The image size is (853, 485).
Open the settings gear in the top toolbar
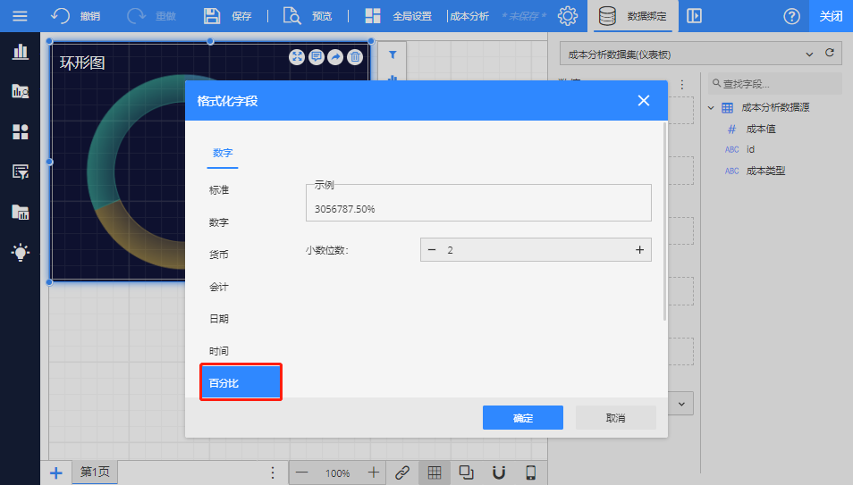pos(567,16)
